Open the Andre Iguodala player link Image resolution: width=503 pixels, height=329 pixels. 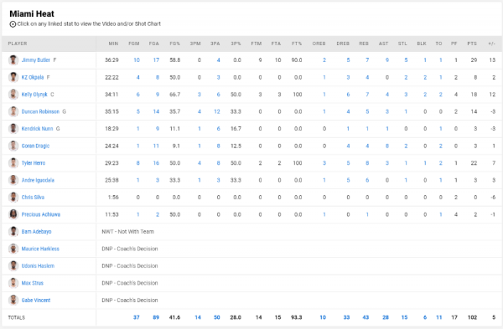38,180
